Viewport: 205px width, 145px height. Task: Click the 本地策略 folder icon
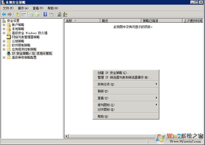coord(9,29)
